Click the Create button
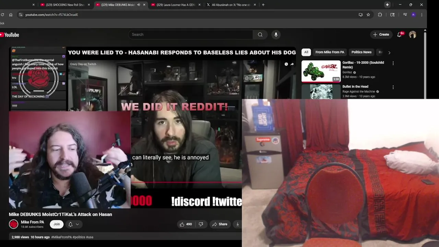Screen dimensions: 439x247 tap(381, 35)
